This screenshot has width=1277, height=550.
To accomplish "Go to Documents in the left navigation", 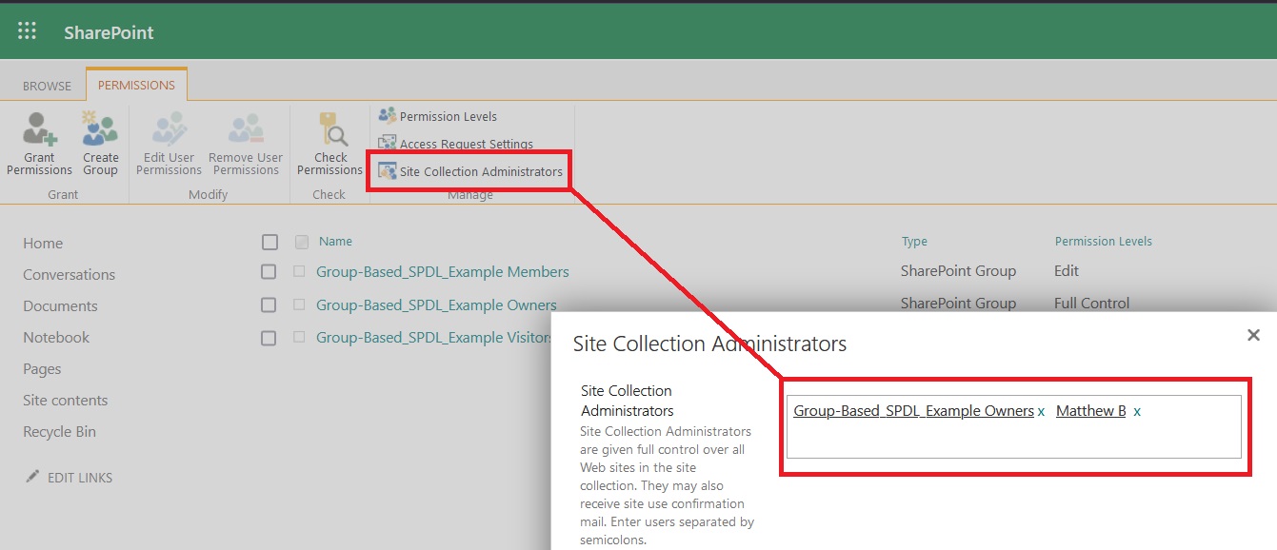I will pyautogui.click(x=60, y=306).
